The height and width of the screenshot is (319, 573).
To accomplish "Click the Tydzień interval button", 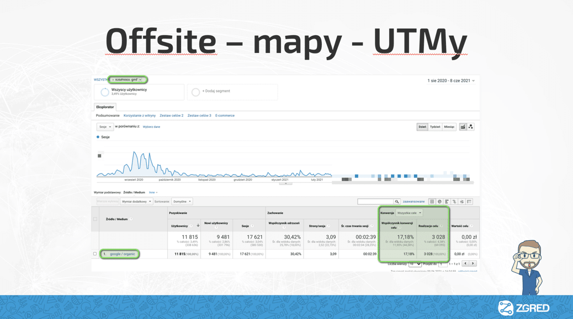I will coord(435,127).
